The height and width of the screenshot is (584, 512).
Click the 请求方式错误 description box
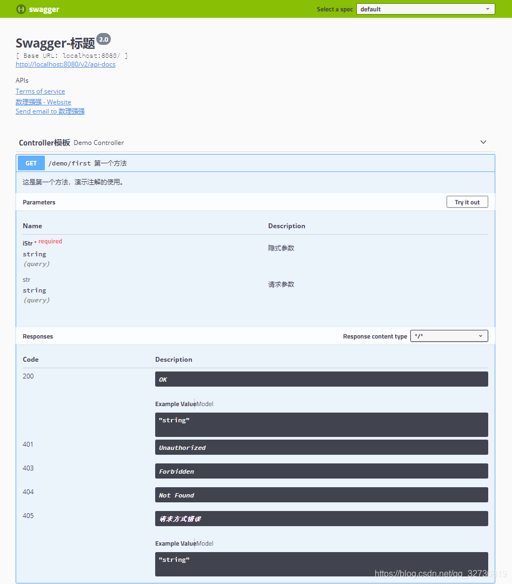(321, 519)
